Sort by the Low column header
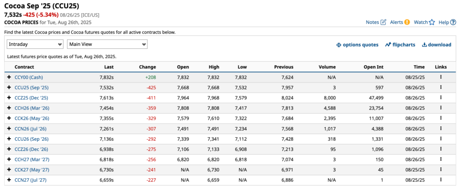 tap(242, 67)
